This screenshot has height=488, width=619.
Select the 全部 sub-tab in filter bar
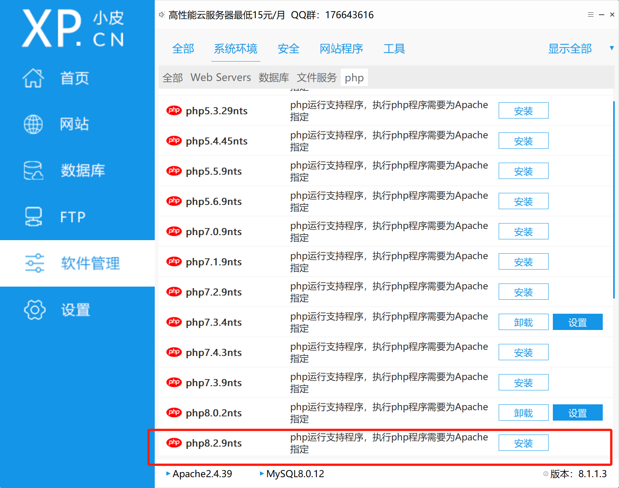pos(173,77)
